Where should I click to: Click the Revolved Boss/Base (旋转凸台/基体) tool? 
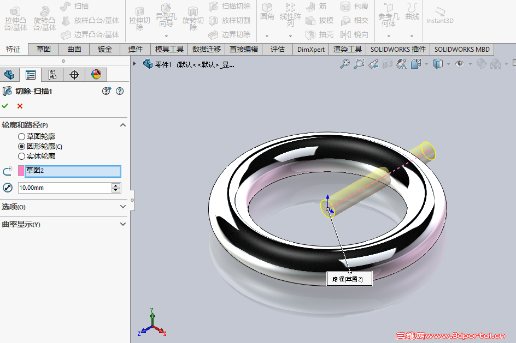44,20
